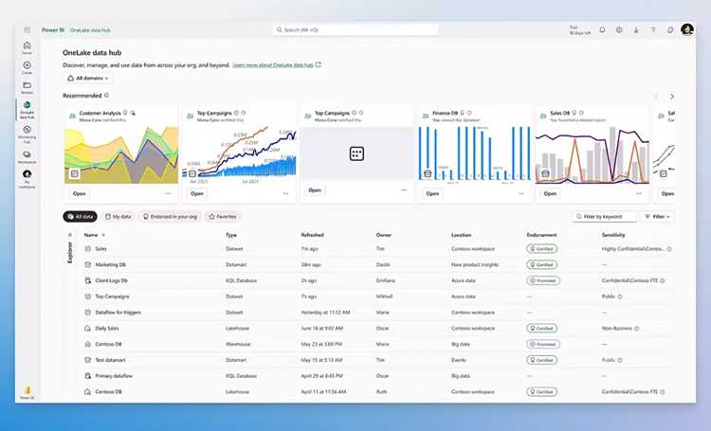Viewport: 711px width, 431px height.
Task: Show next recommended cards with right arrow
Action: coord(671,97)
